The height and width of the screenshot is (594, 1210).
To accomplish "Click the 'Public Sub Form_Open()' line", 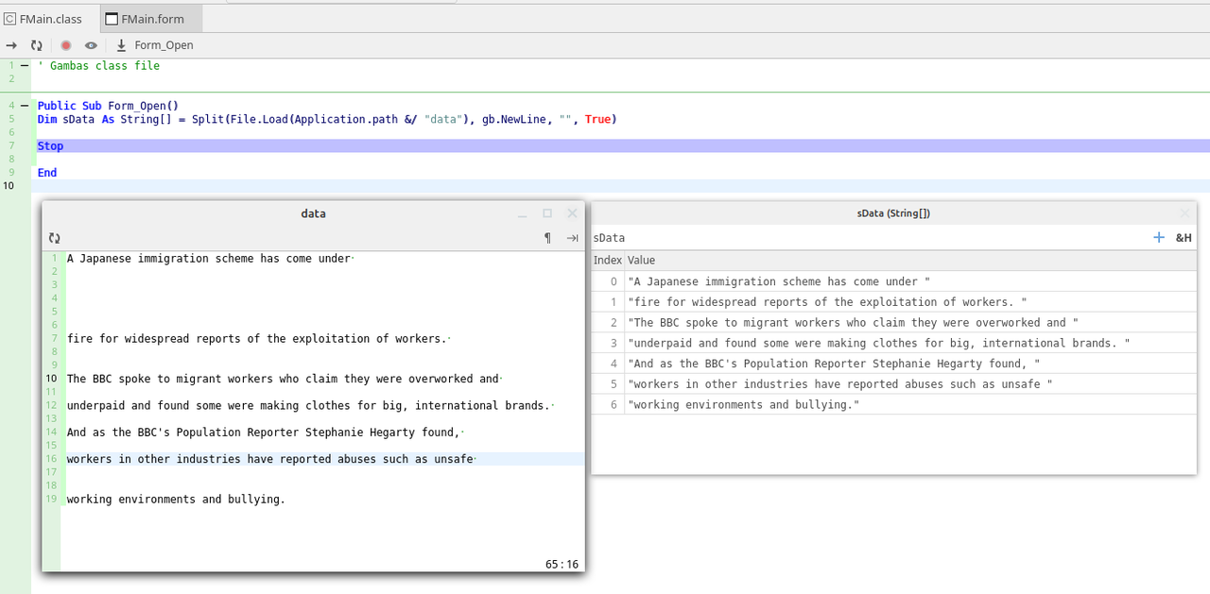I will point(108,106).
